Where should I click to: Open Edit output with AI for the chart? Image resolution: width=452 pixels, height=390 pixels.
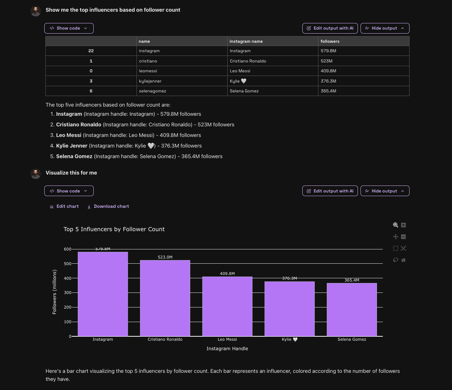pyautogui.click(x=330, y=191)
